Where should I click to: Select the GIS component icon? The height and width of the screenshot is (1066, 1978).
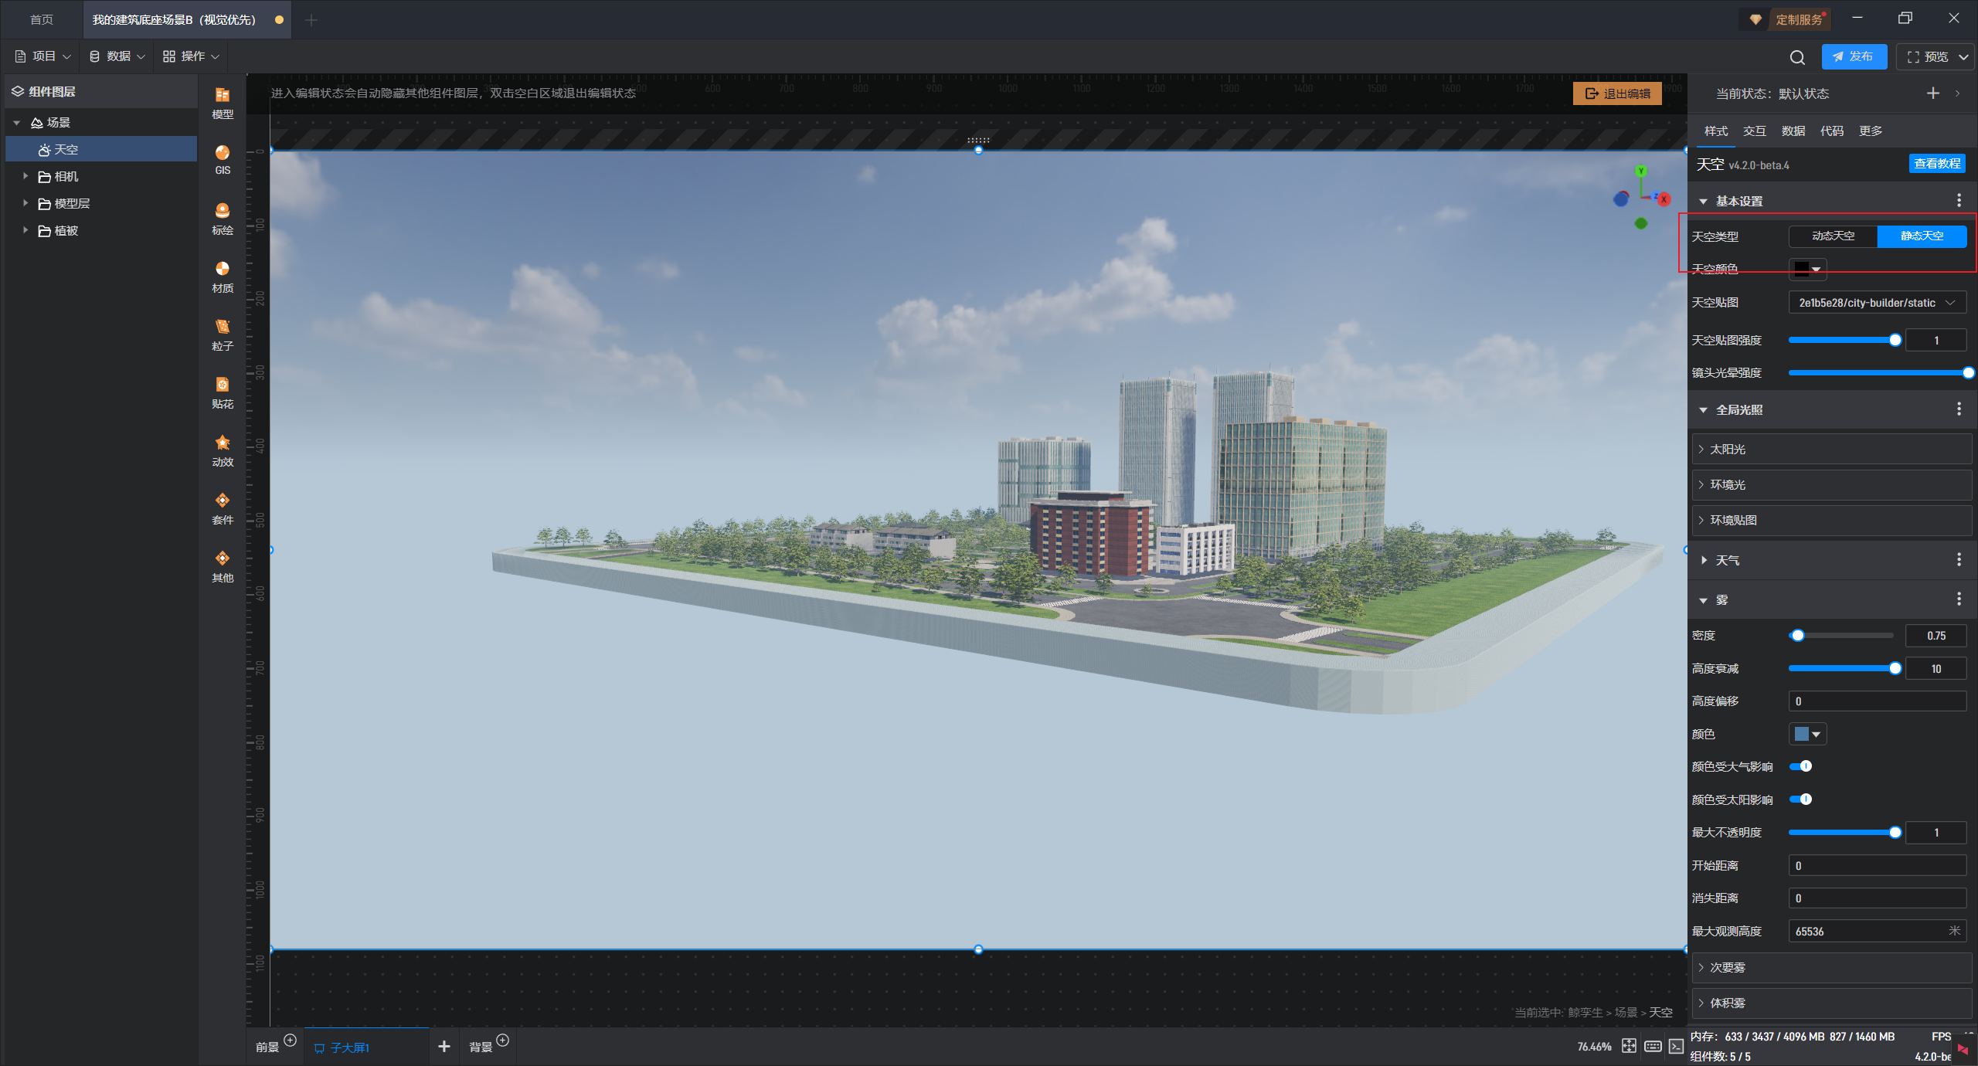(223, 160)
